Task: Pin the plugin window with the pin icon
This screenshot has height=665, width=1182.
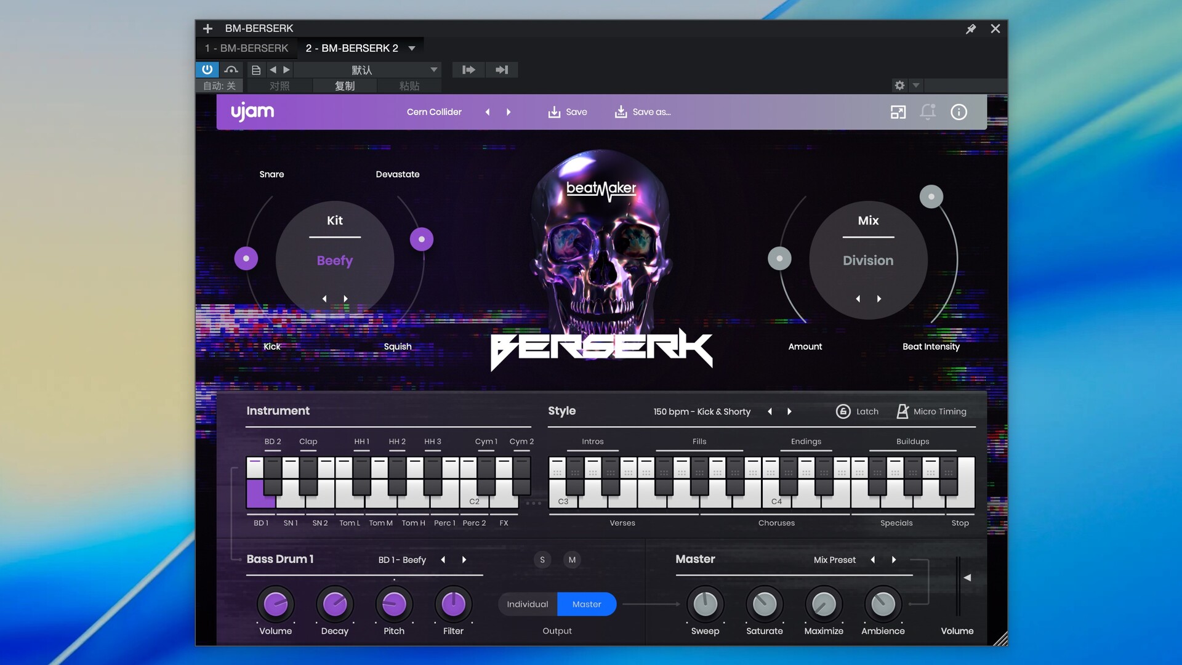Action: pyautogui.click(x=971, y=28)
